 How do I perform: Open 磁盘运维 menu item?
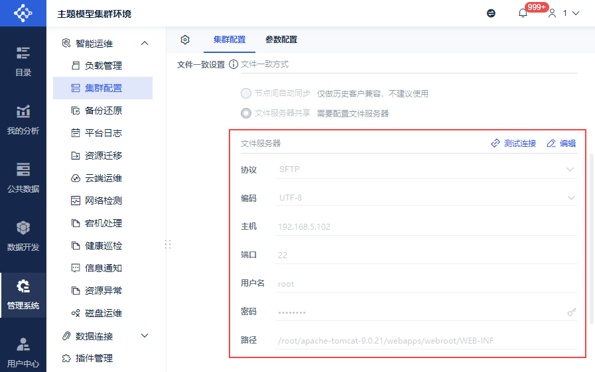click(103, 313)
